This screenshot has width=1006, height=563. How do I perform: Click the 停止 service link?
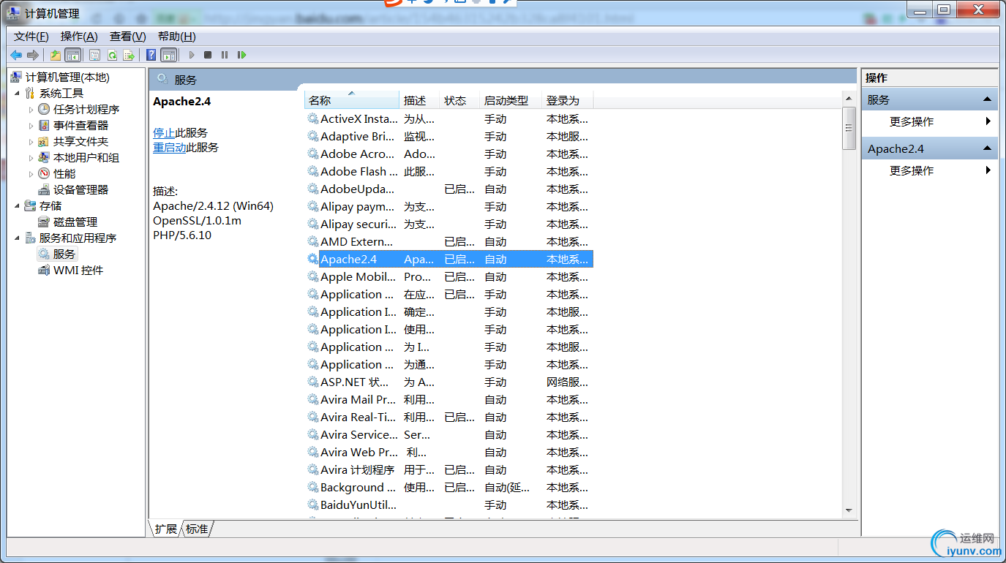pyautogui.click(x=164, y=132)
